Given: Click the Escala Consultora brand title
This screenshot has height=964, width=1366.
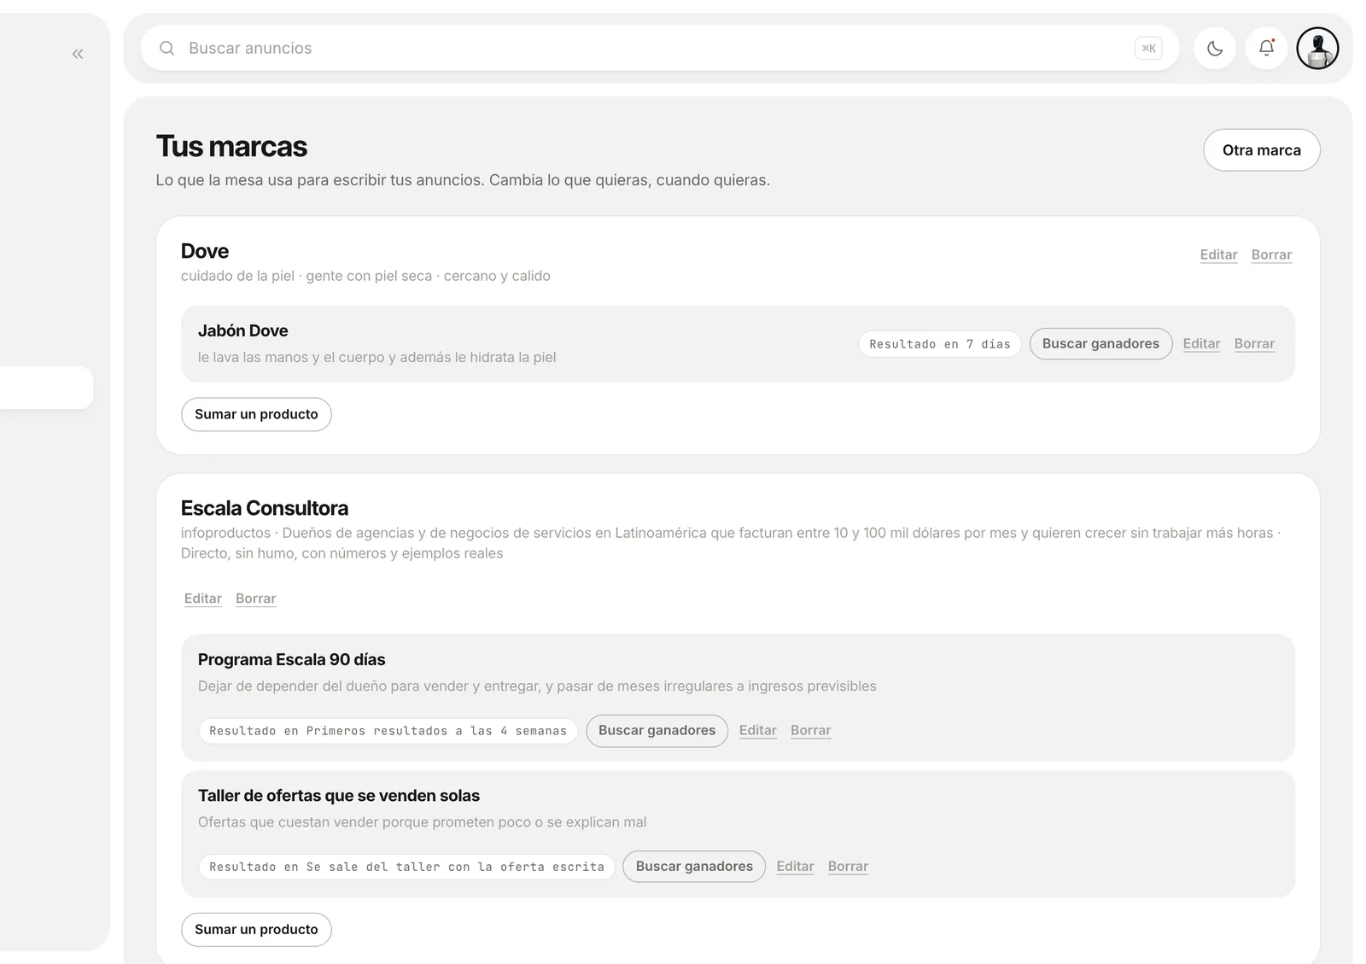Looking at the screenshot, I should click(x=265, y=508).
